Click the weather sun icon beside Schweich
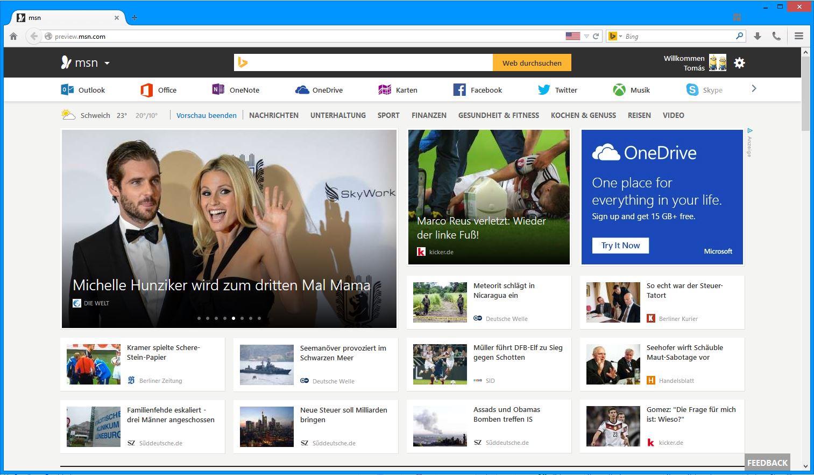 click(x=68, y=114)
